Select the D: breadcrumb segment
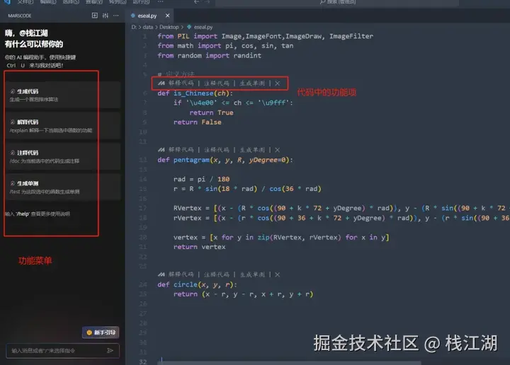The image size is (510, 365). click(x=134, y=27)
